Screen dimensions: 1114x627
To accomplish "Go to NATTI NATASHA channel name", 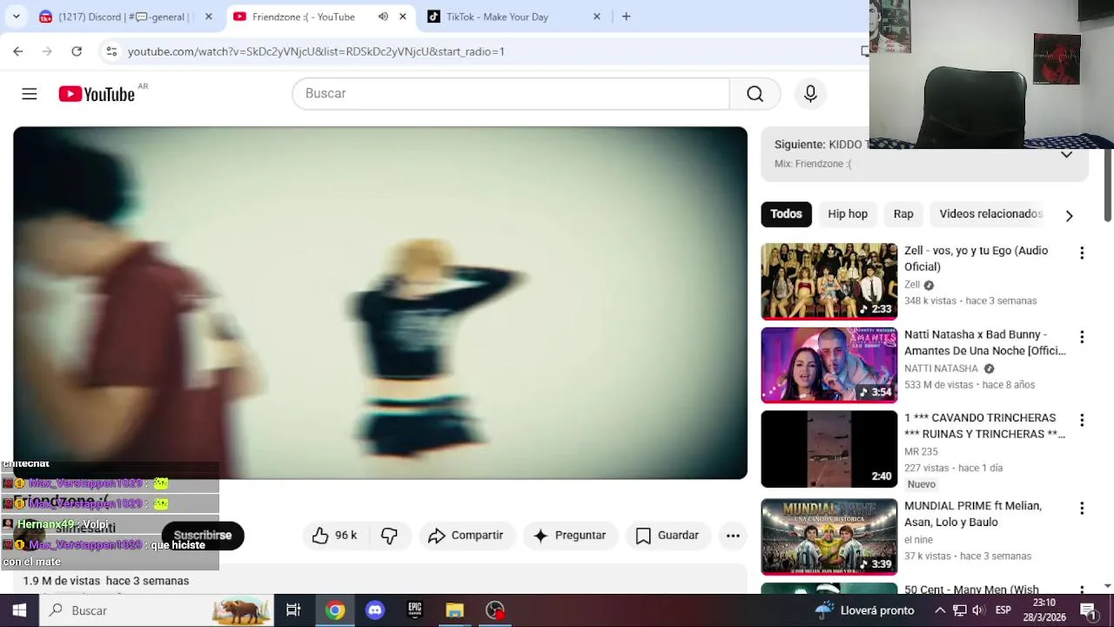I will [941, 368].
